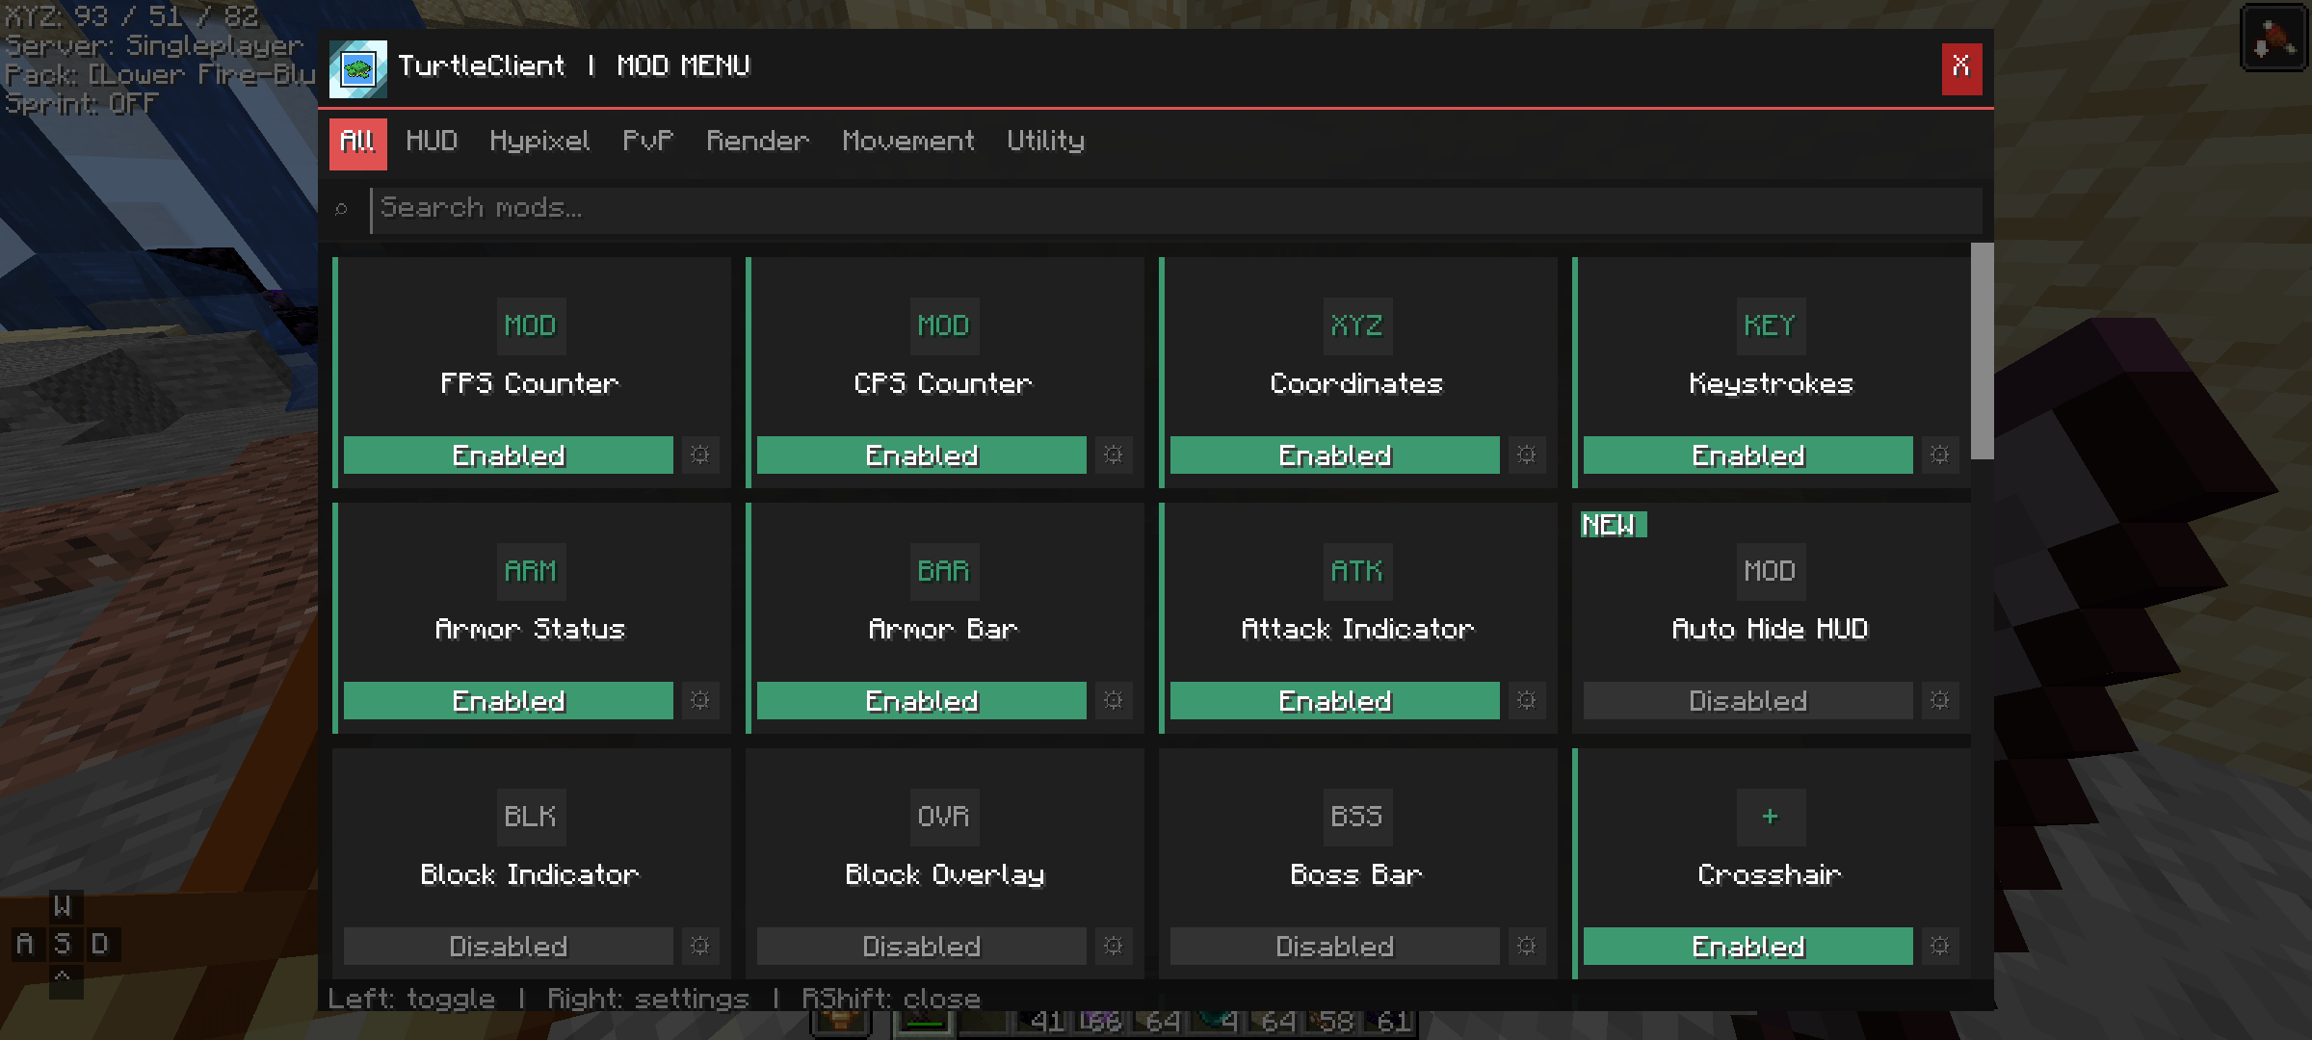Open the Hypixel category tab

tap(539, 143)
